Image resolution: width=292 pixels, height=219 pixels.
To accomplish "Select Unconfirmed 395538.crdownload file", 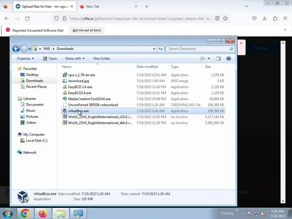I will click(93, 105).
